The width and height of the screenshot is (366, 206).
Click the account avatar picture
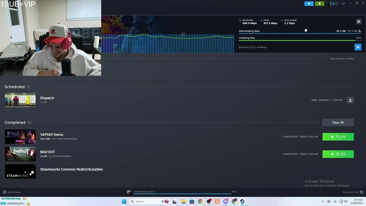coord(328,3)
